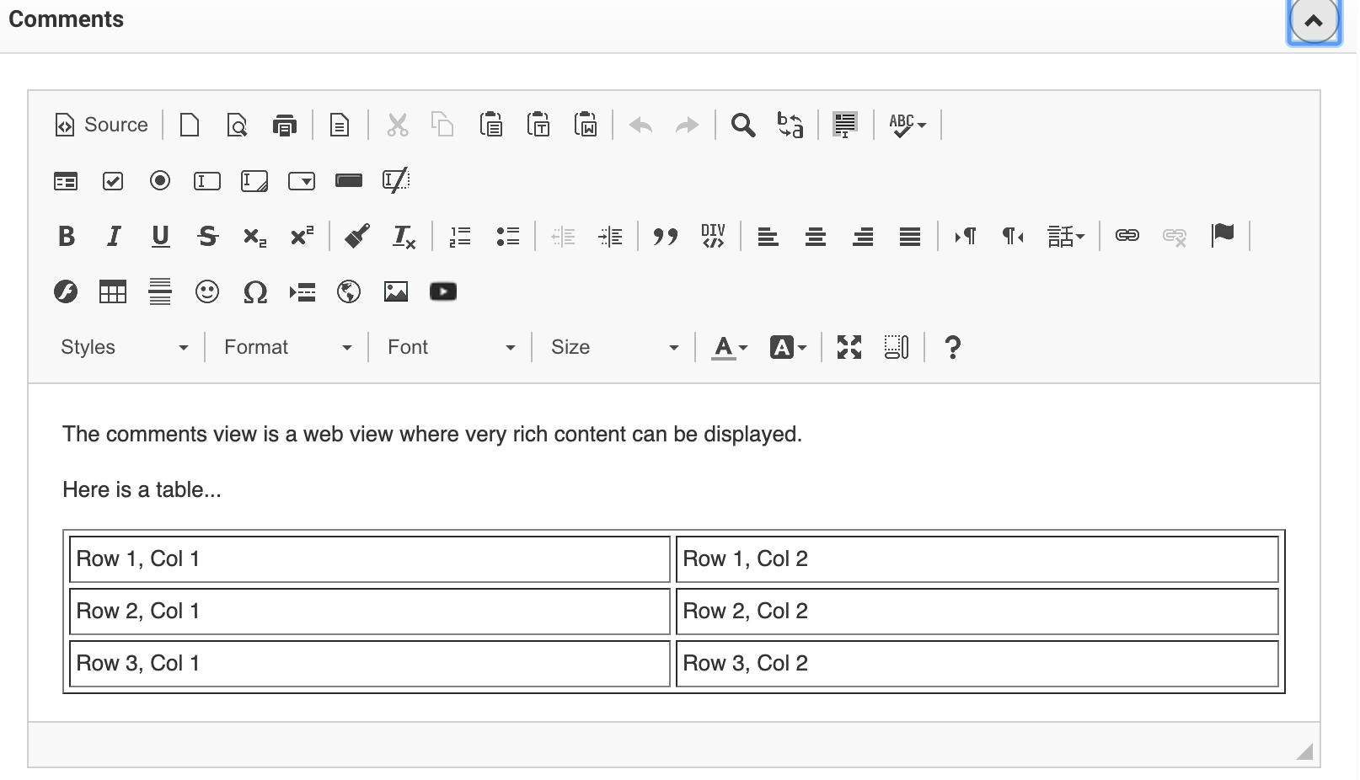
Task: Click the Source view button
Action: tap(102, 125)
